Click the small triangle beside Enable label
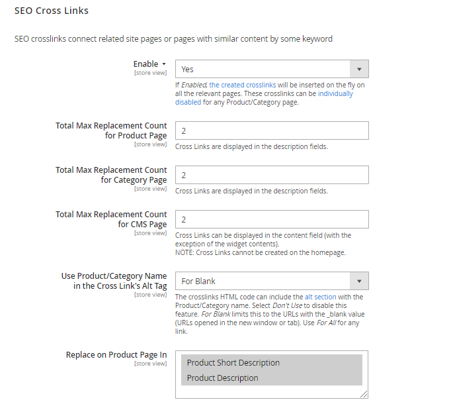The image size is (453, 410). [163, 64]
